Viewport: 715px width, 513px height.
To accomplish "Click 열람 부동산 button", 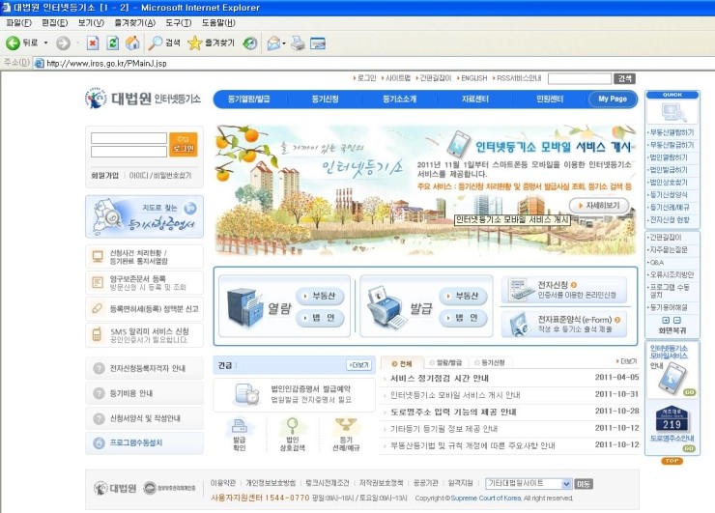I will click(320, 296).
